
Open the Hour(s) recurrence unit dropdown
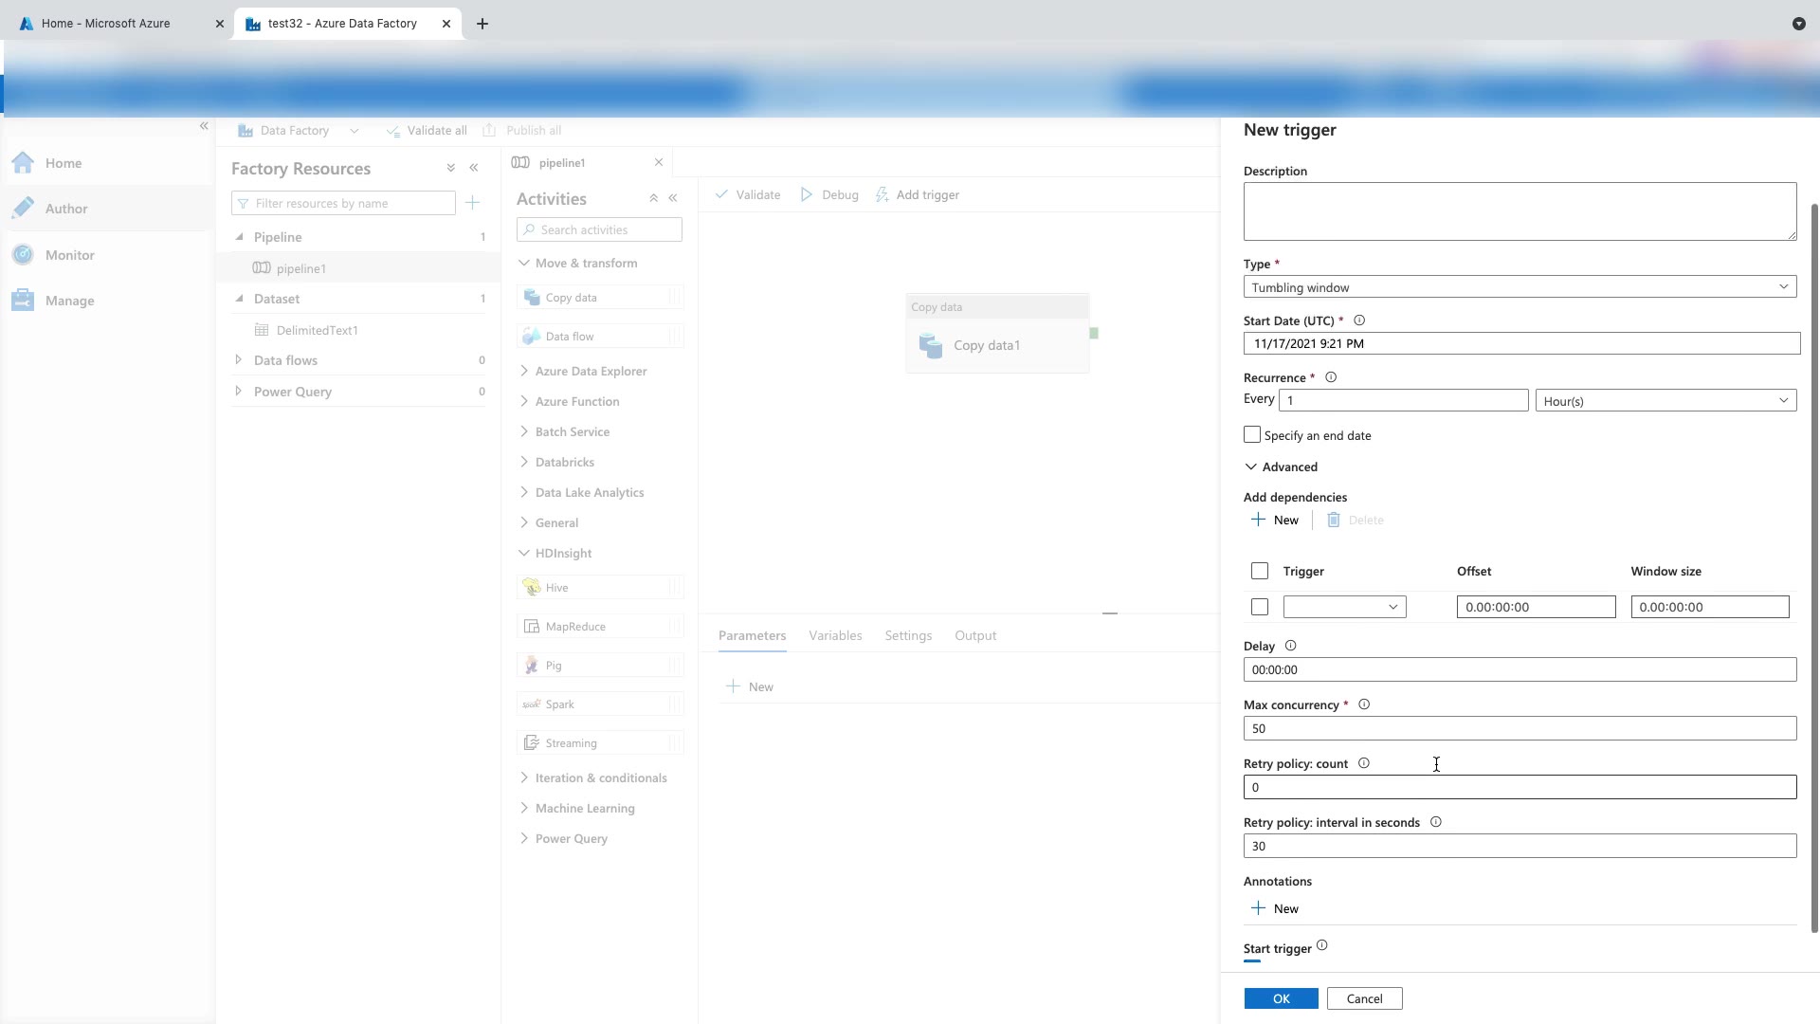pos(1665,401)
